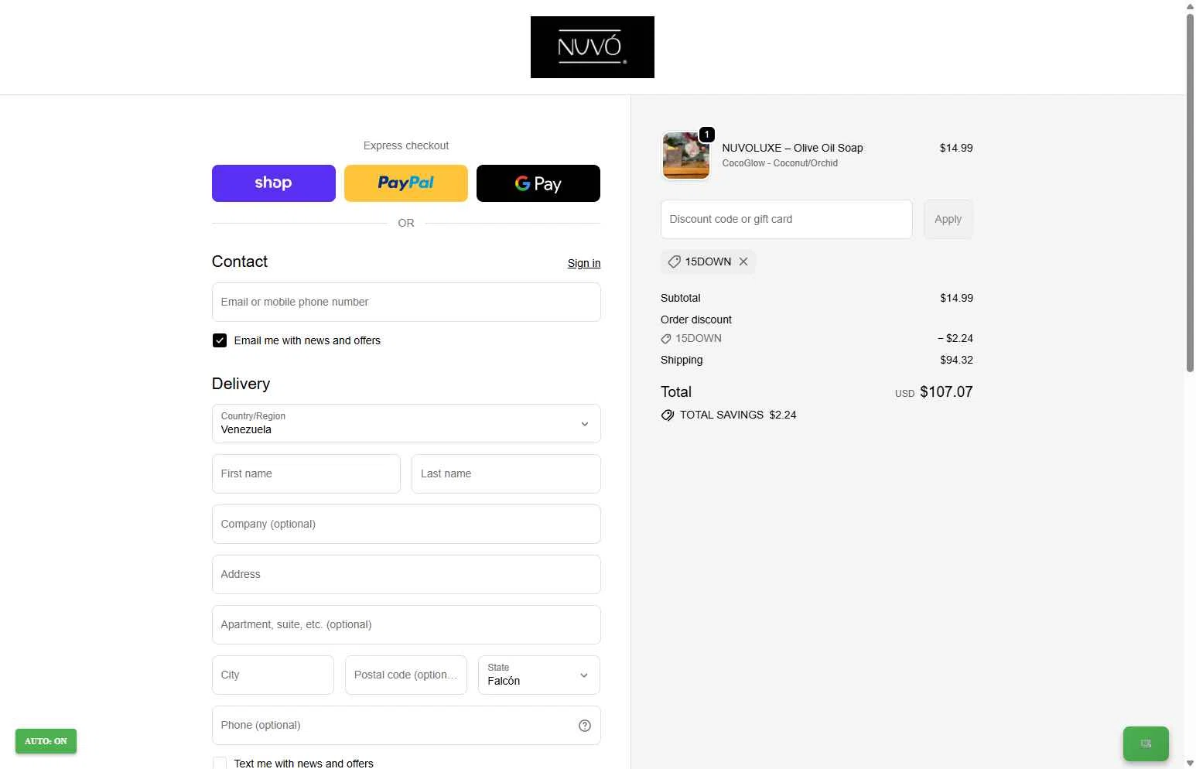This screenshot has width=1196, height=769.
Task: Open the Country/Region dropdown
Action: click(x=406, y=423)
